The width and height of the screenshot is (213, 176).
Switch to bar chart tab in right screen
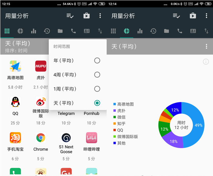click(x=140, y=31)
